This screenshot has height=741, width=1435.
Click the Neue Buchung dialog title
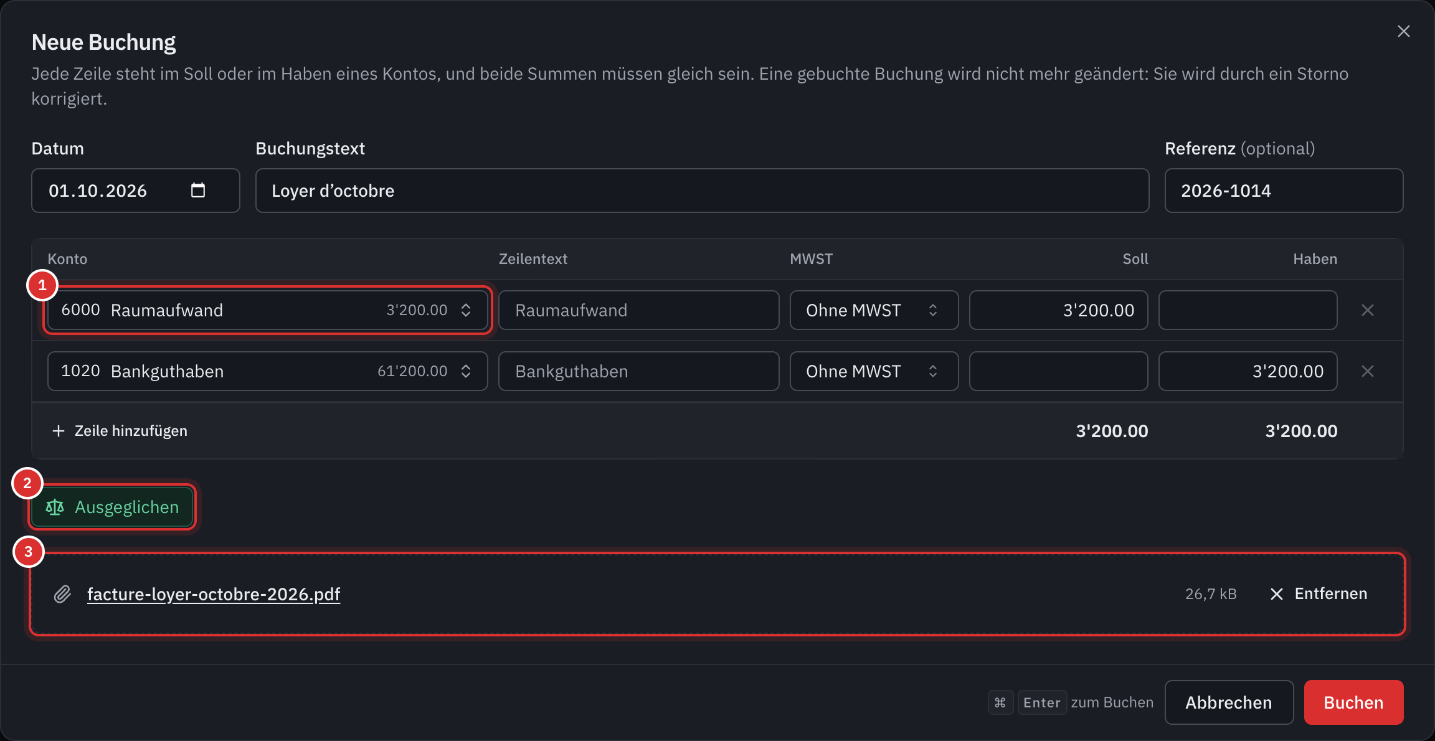(x=103, y=42)
